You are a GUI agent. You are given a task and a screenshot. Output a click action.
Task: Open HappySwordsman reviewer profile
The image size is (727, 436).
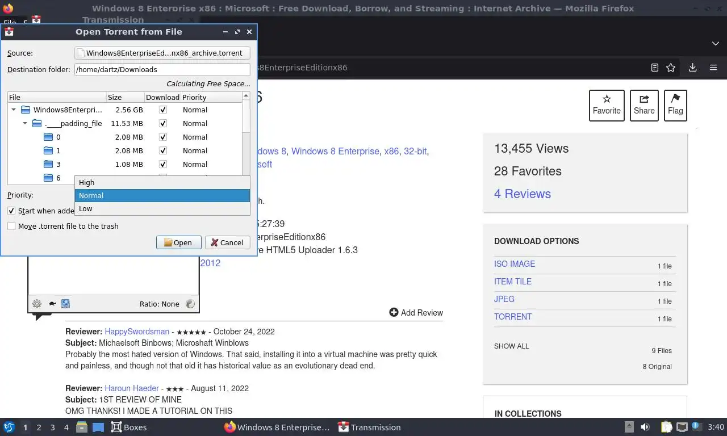pos(137,332)
